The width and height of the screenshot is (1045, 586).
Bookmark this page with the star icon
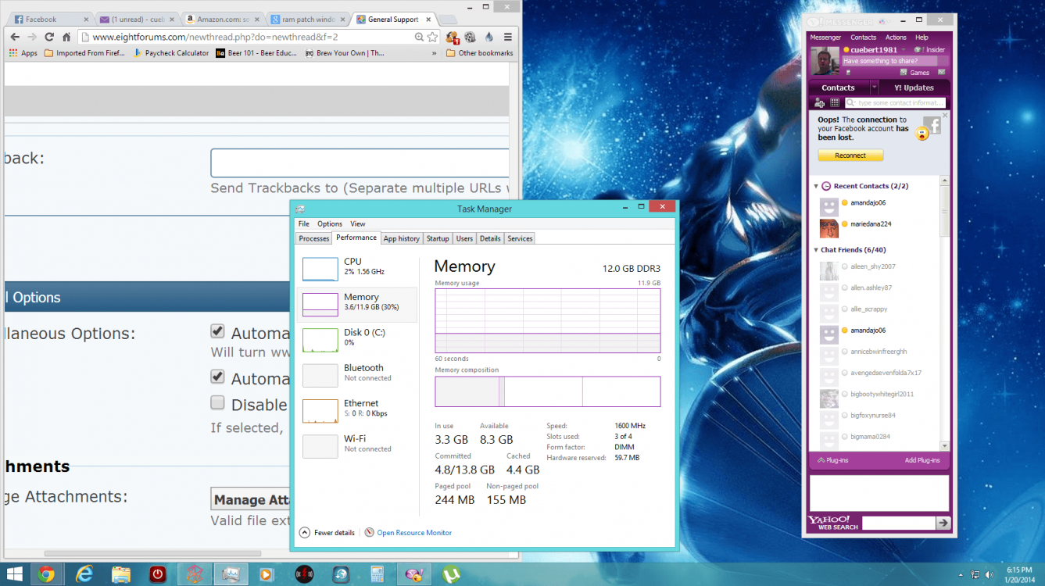click(432, 37)
